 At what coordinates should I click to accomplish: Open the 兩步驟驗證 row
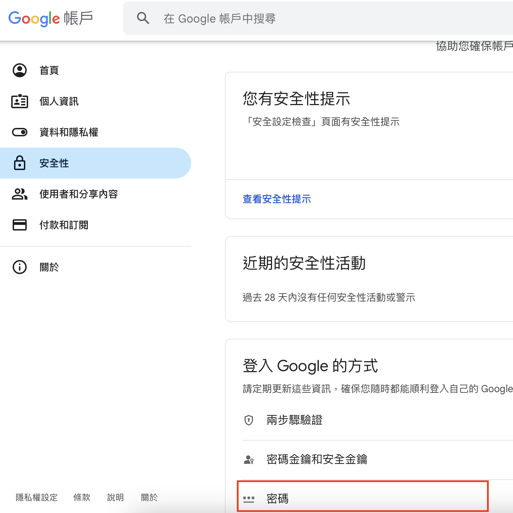tap(378, 420)
